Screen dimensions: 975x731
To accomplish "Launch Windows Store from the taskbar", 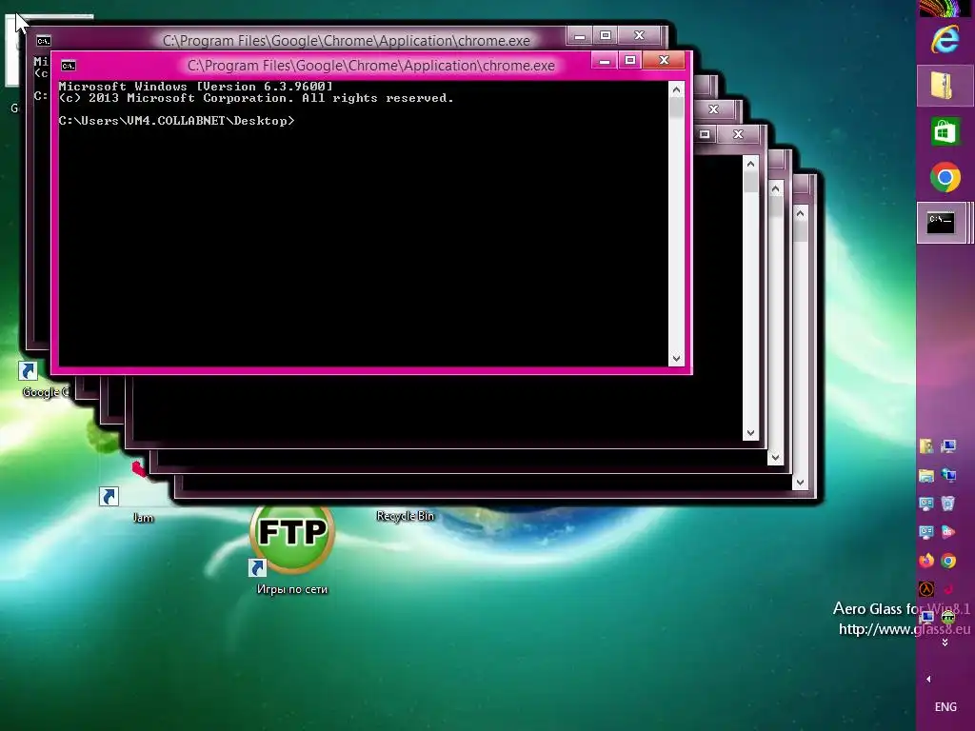I will click(x=945, y=131).
